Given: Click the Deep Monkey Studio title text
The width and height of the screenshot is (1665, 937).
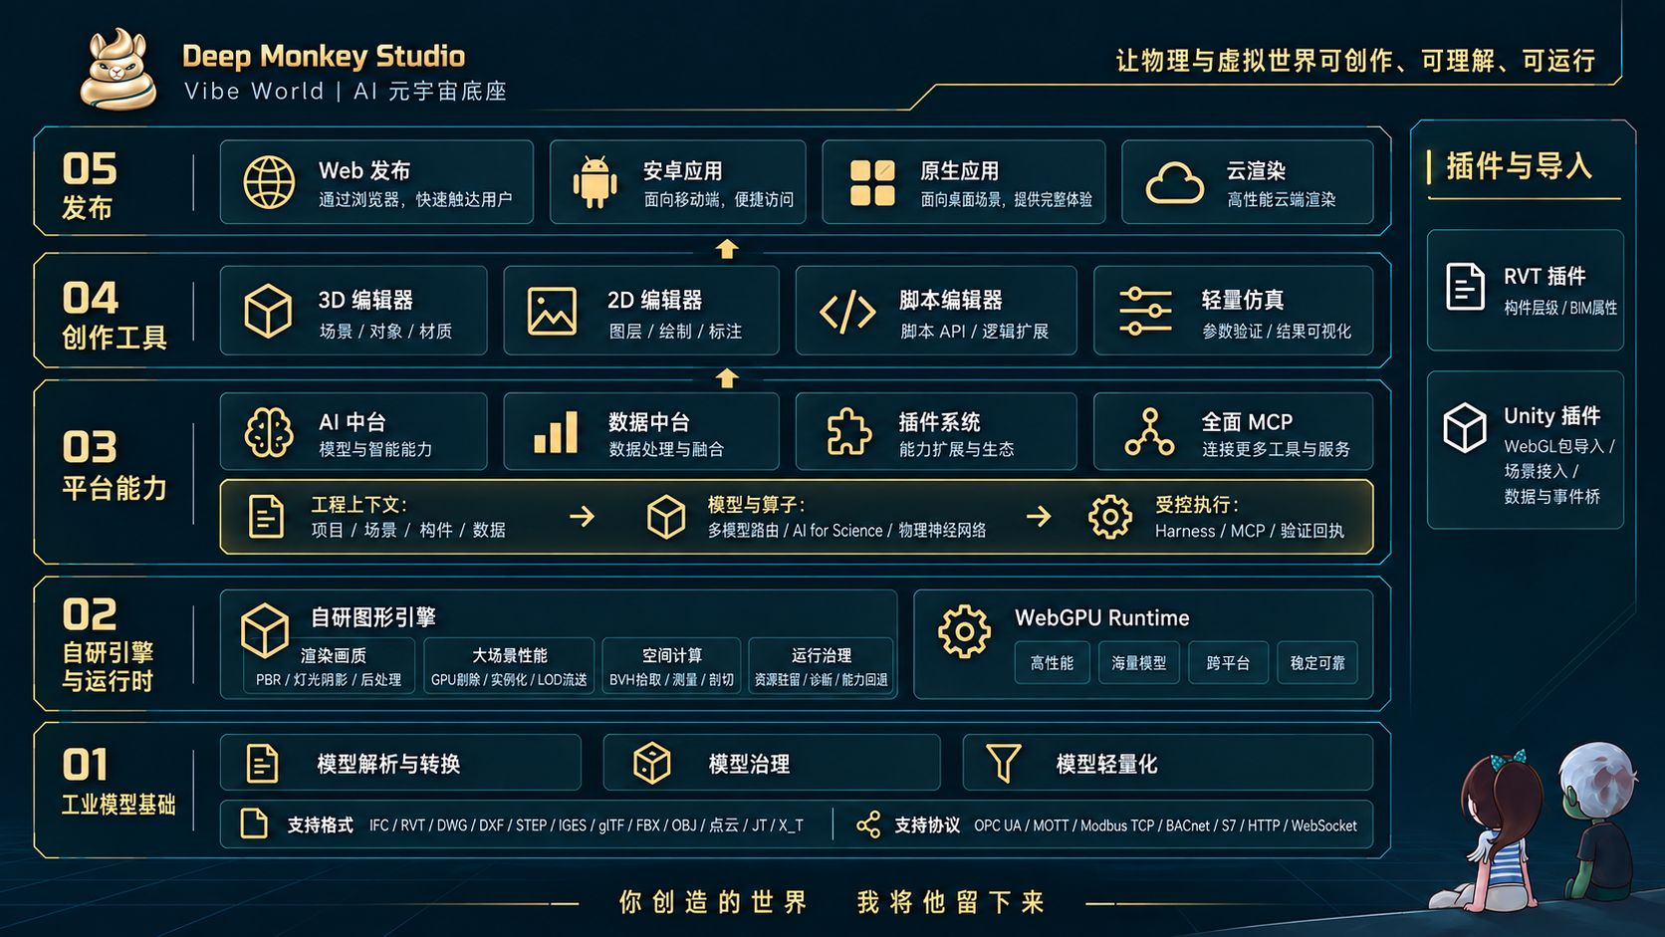Looking at the screenshot, I should (324, 56).
